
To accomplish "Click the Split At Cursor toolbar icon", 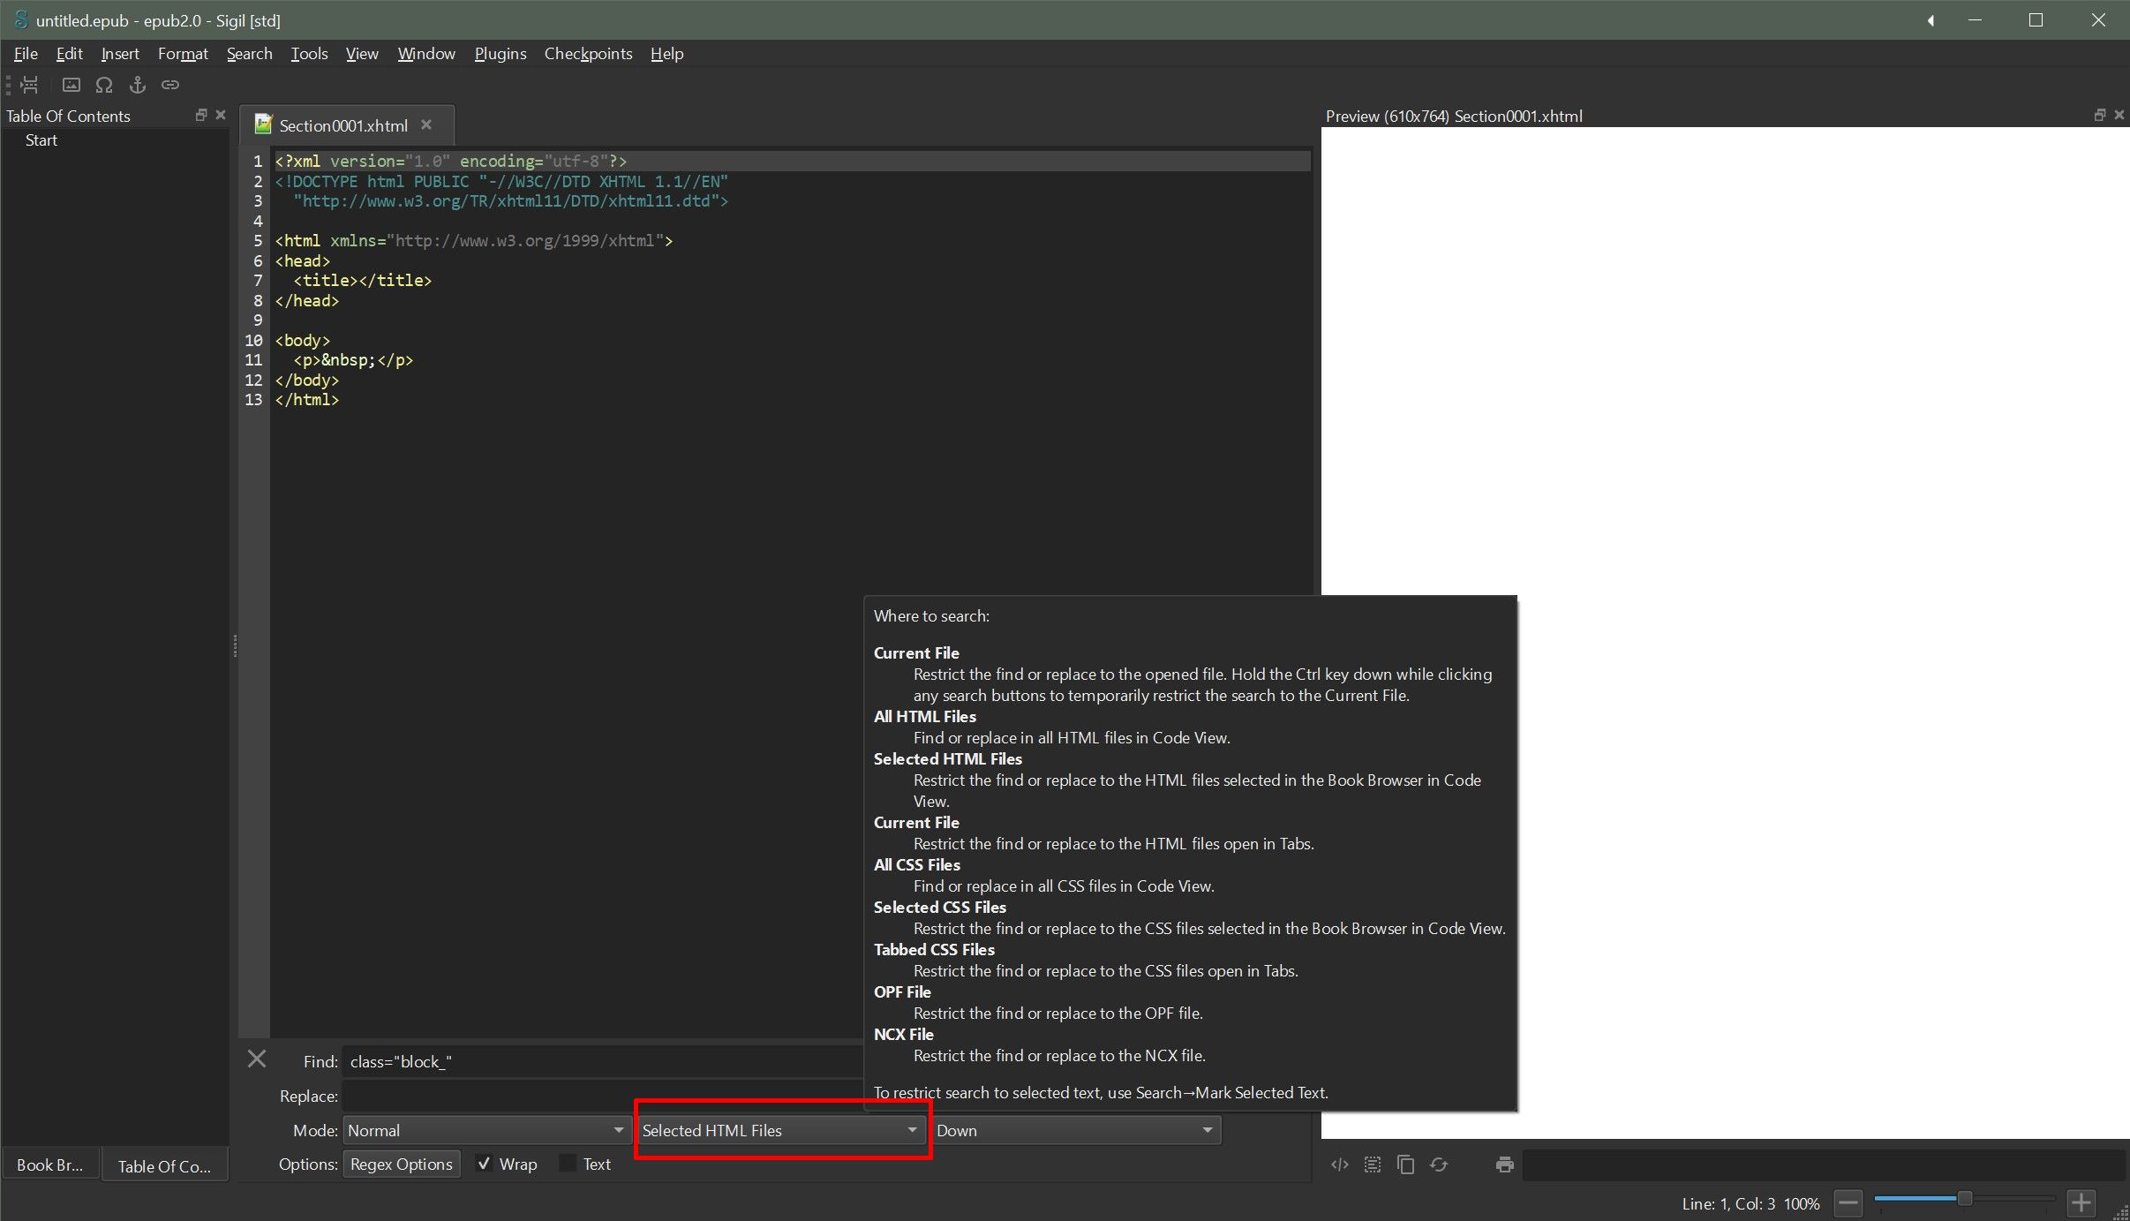I will pos(29,85).
